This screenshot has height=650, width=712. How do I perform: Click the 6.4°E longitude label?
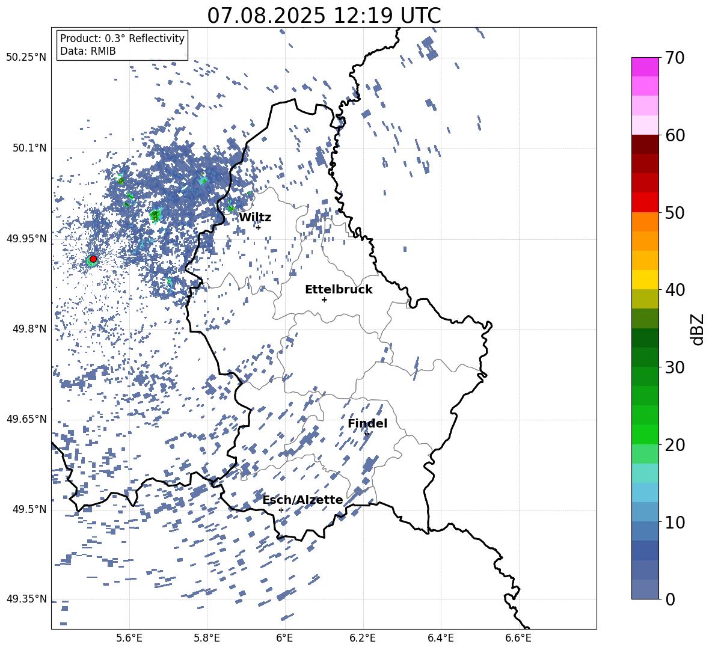440,639
